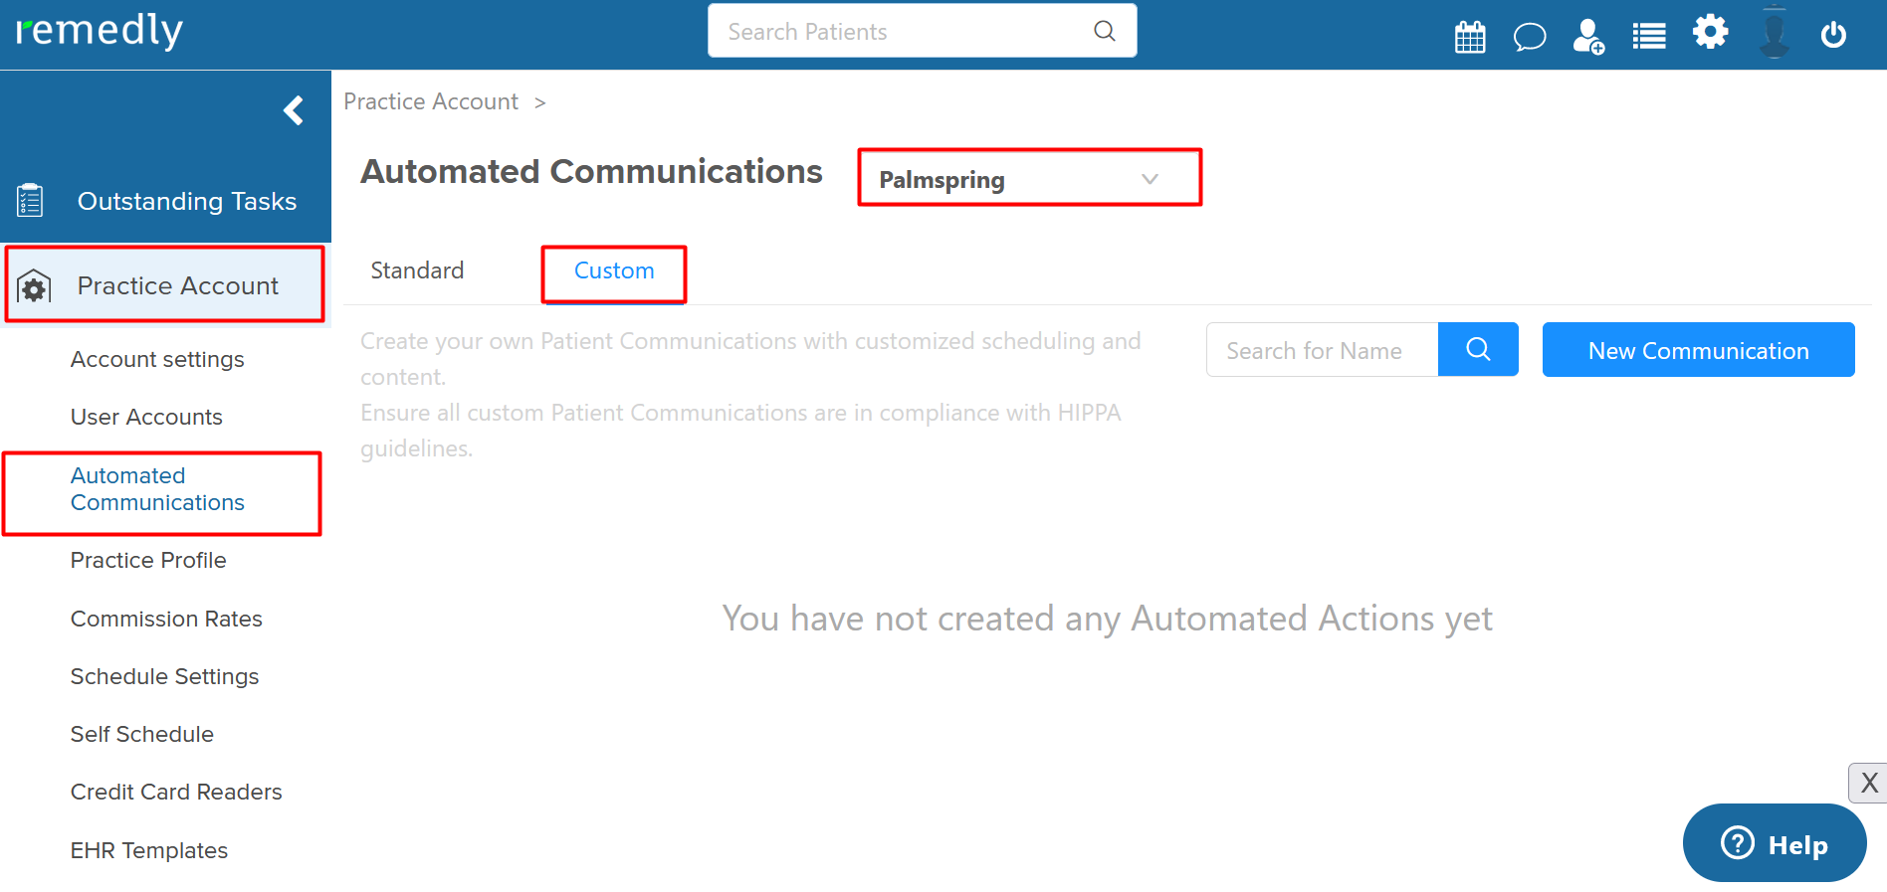The width and height of the screenshot is (1887, 892).
Task: Open the chat messages bubble icon
Action: click(1530, 38)
